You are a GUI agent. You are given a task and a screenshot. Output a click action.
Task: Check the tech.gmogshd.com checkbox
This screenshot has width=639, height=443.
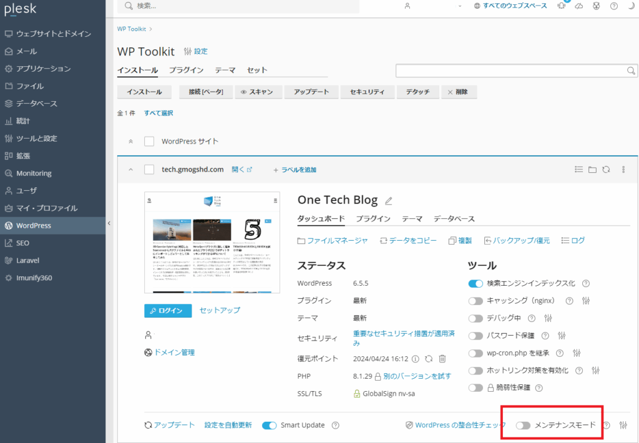(149, 169)
